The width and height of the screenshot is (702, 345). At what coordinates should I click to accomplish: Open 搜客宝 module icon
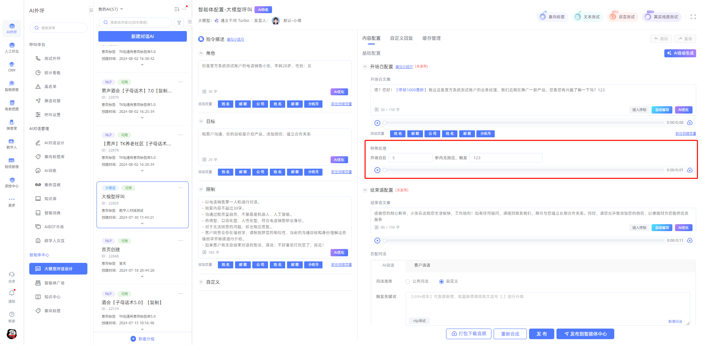coord(12,125)
